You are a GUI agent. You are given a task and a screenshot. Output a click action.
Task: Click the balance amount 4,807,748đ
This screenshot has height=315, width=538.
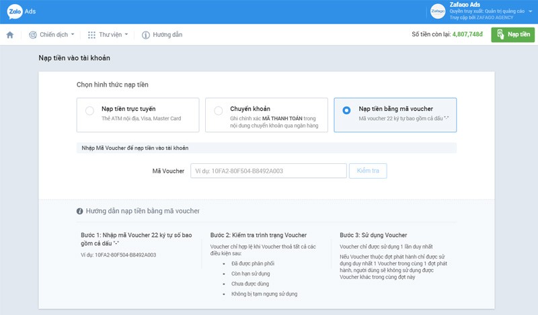[467, 34]
